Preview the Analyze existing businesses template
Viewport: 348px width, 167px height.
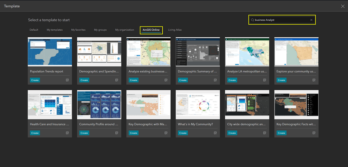pos(166,80)
